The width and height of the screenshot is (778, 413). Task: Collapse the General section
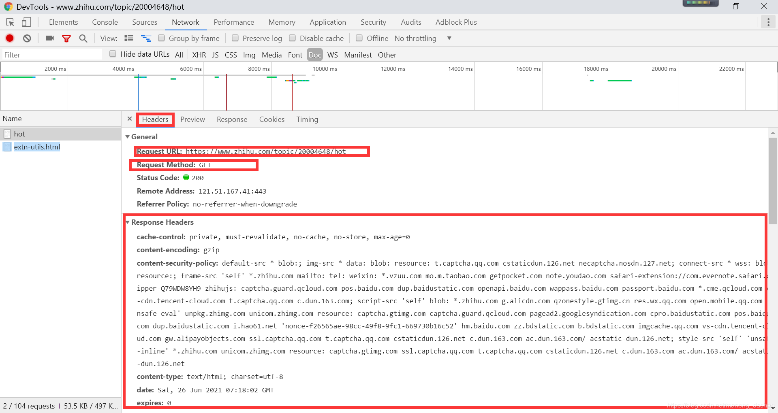[128, 137]
